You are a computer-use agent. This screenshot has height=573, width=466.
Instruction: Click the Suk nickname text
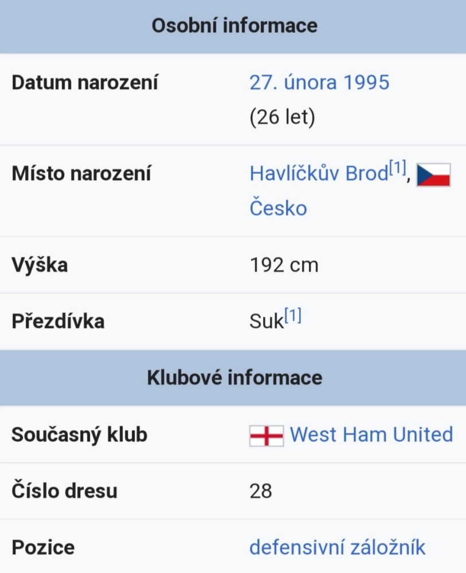[x=267, y=321]
